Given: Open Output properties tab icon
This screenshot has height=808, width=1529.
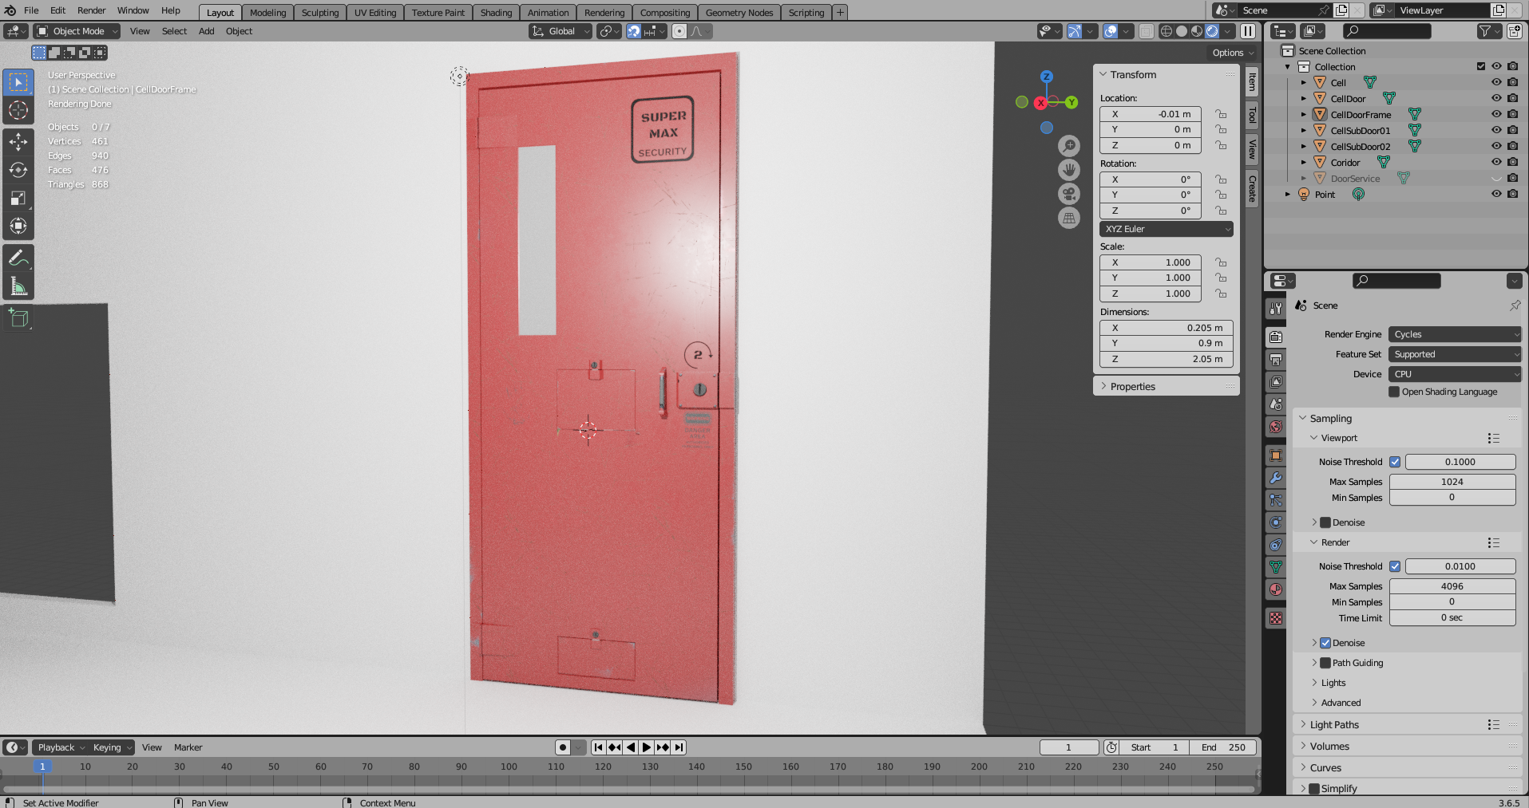Looking at the screenshot, I should [1276, 360].
